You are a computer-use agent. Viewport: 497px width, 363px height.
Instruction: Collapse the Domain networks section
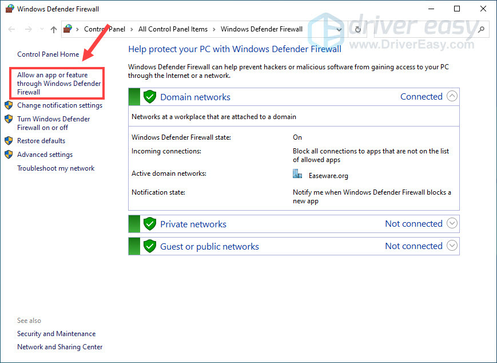452,96
